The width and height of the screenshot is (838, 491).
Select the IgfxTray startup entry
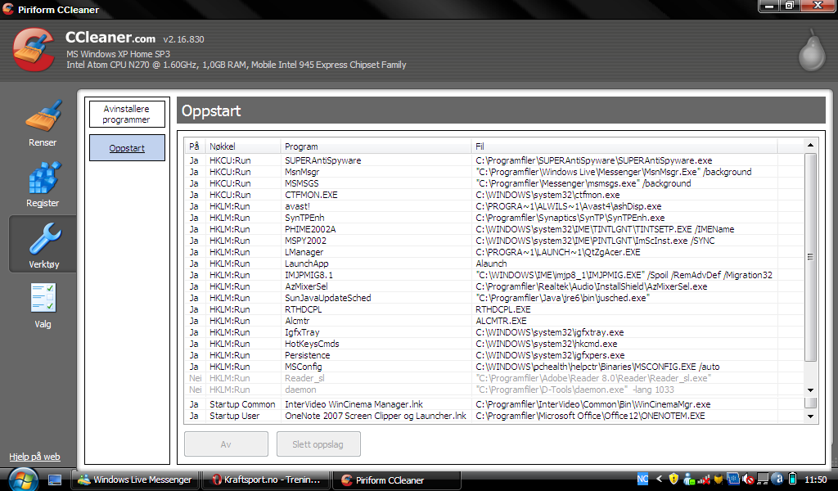(493, 332)
